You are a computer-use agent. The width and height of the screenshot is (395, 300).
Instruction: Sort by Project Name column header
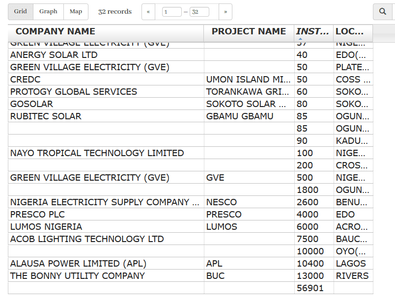(x=249, y=31)
